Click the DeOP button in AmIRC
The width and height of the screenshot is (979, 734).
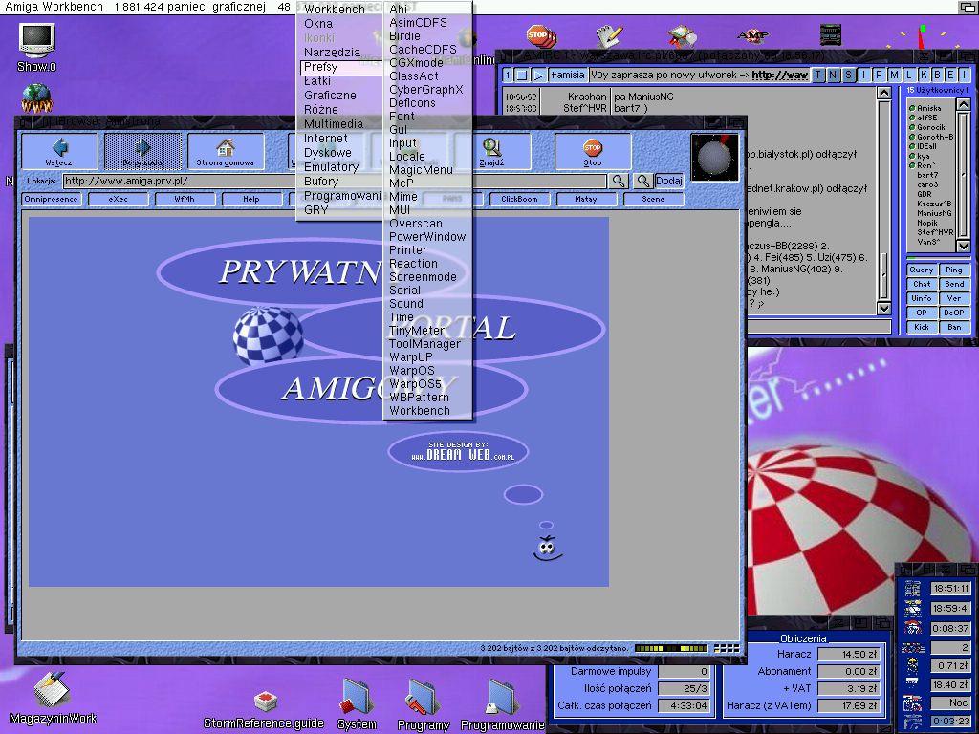[954, 313]
